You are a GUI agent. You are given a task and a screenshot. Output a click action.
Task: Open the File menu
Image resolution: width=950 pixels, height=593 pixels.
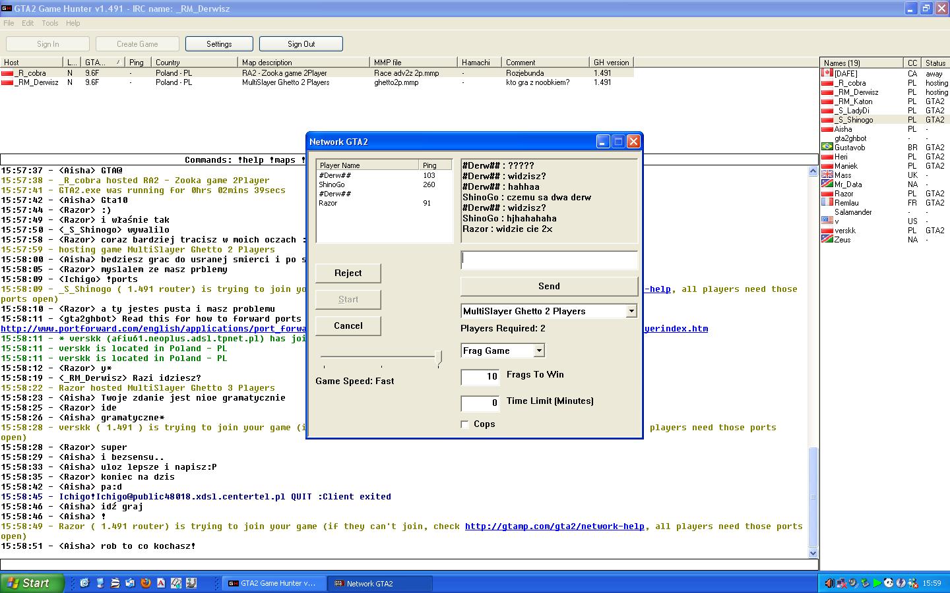[x=9, y=23]
